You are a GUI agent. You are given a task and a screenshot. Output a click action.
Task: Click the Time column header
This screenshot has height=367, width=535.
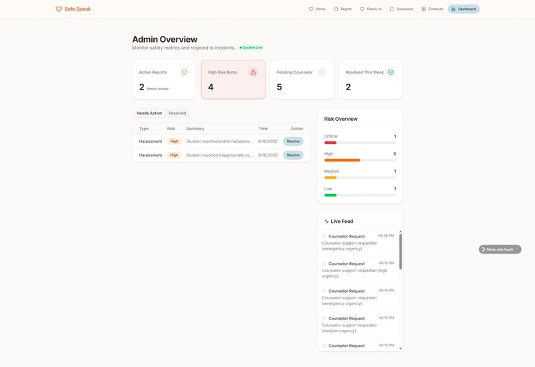(263, 129)
